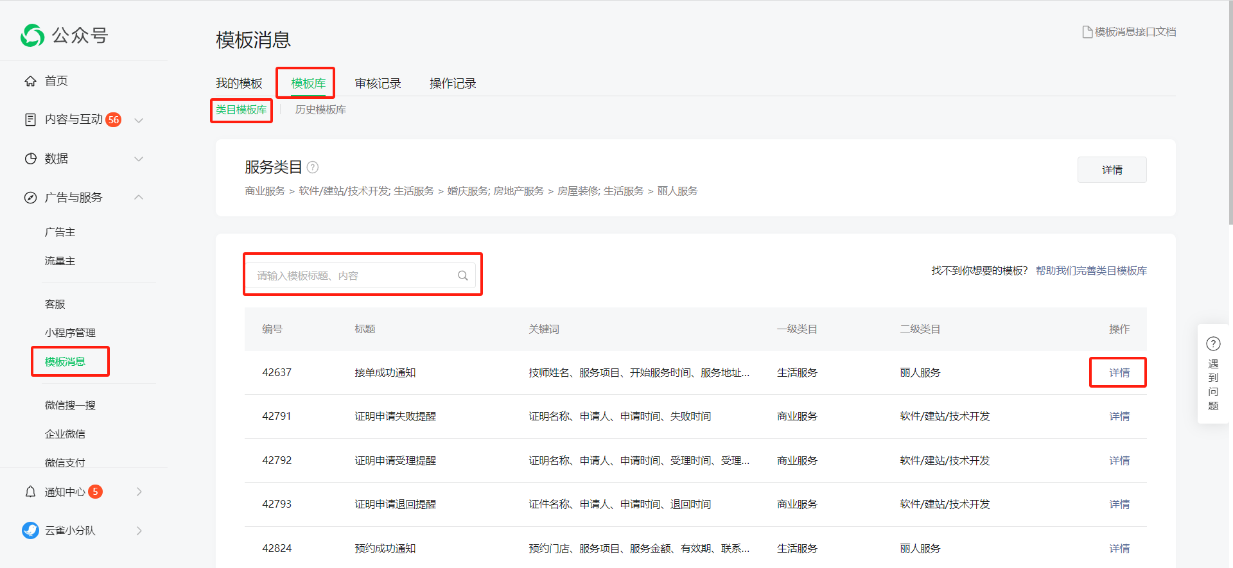Open the 遇到问题 help widget icon
Screen dimensions: 1233x568
[x=1212, y=344]
